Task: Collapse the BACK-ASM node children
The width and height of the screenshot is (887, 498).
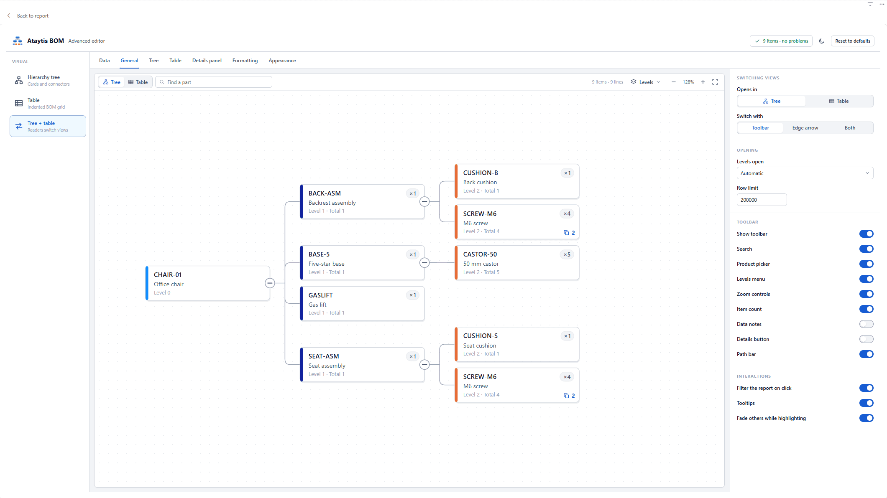Action: tap(424, 202)
